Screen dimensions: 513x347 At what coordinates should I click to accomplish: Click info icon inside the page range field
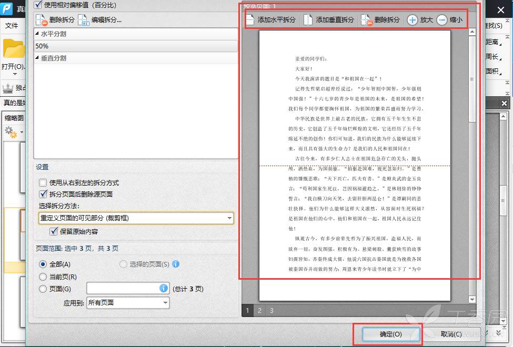point(164,288)
